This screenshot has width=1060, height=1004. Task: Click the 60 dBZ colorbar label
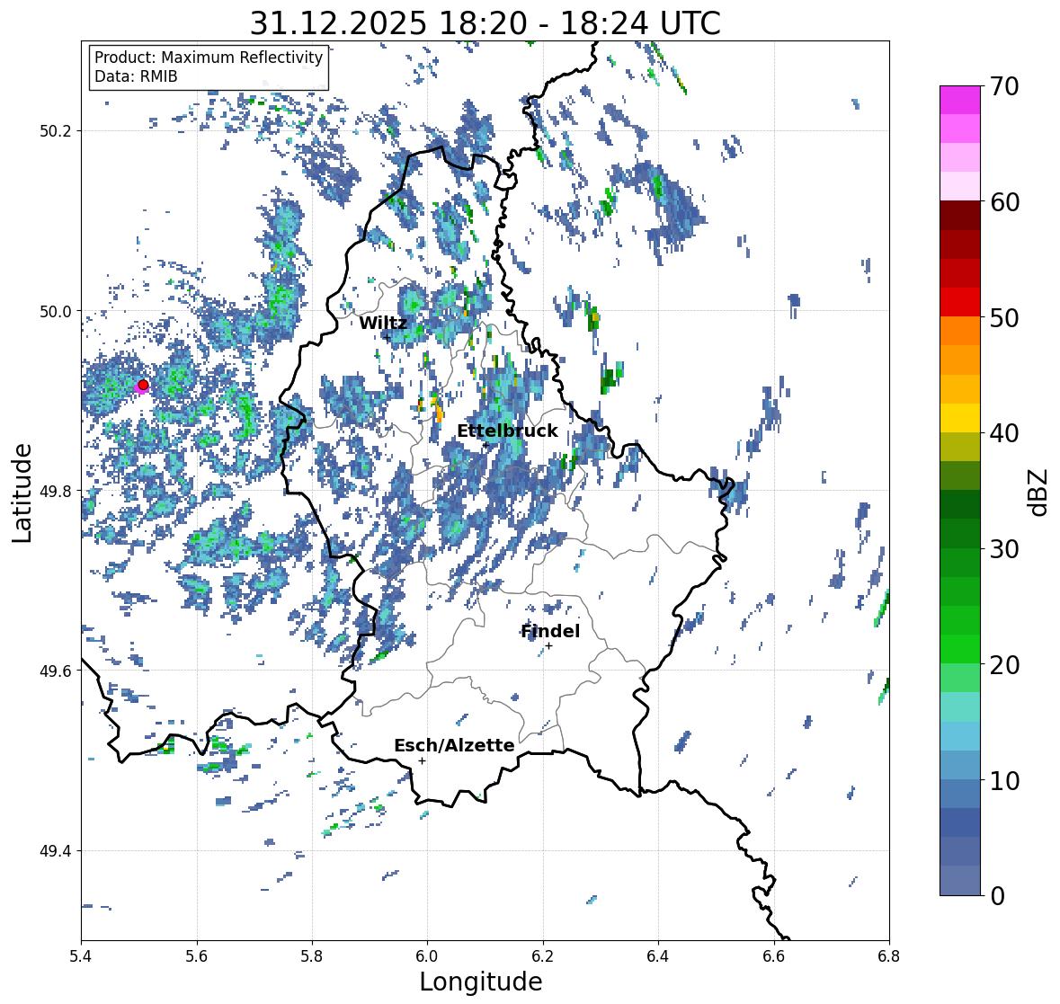pos(1003,202)
